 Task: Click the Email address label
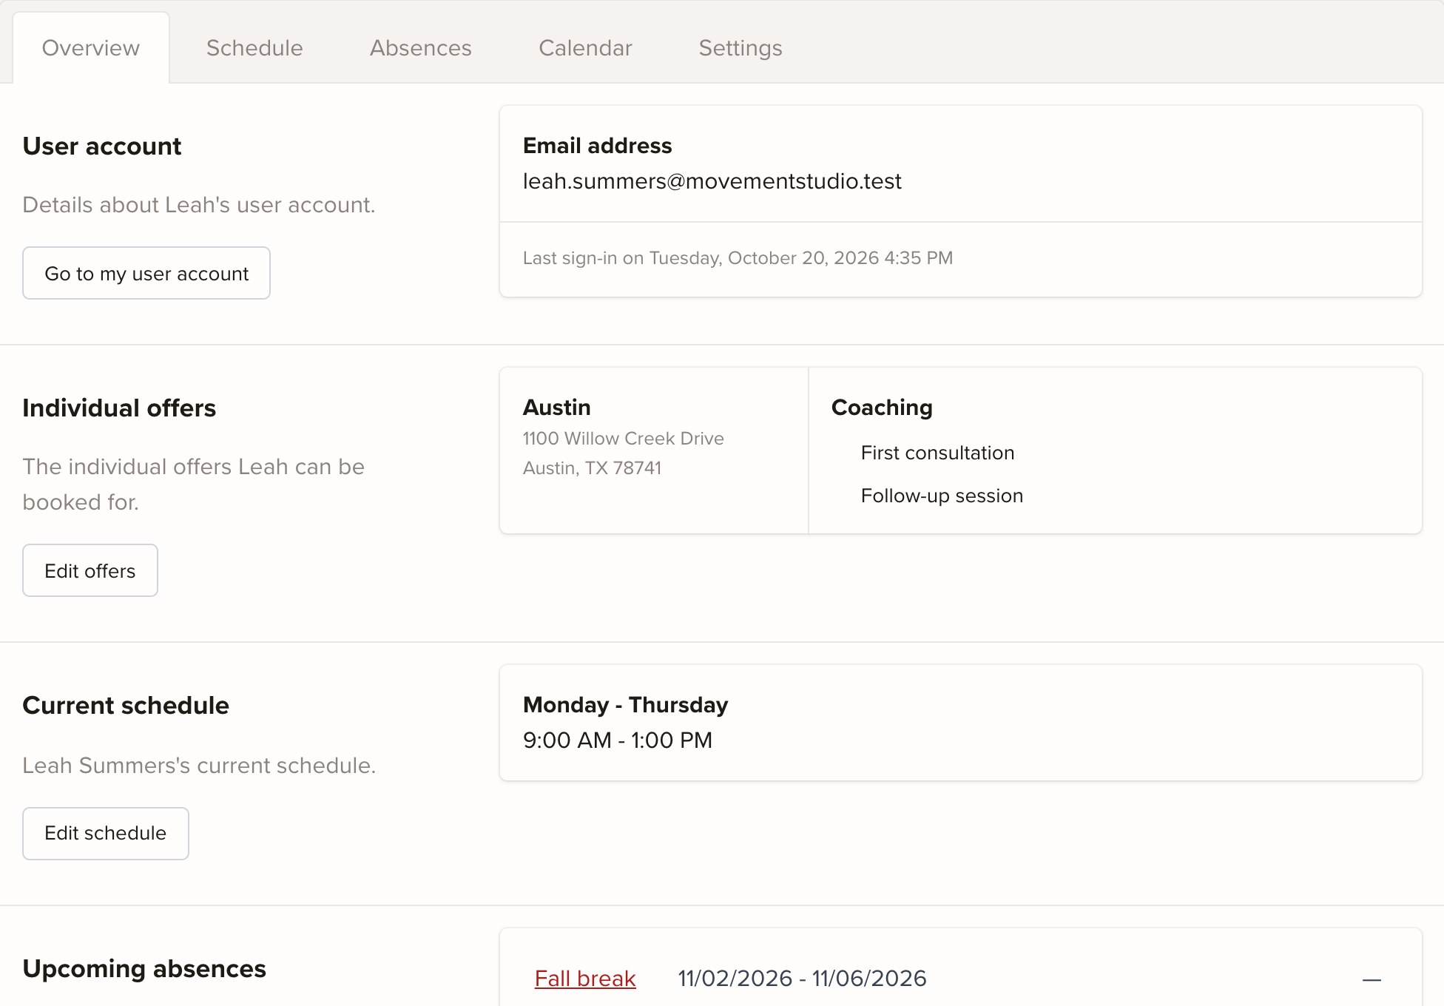pyautogui.click(x=597, y=146)
